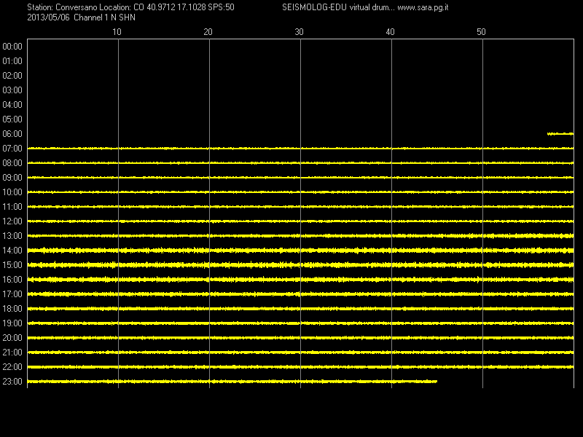Click the 01:00 hour label
The height and width of the screenshot is (437, 583).
[x=12, y=61]
